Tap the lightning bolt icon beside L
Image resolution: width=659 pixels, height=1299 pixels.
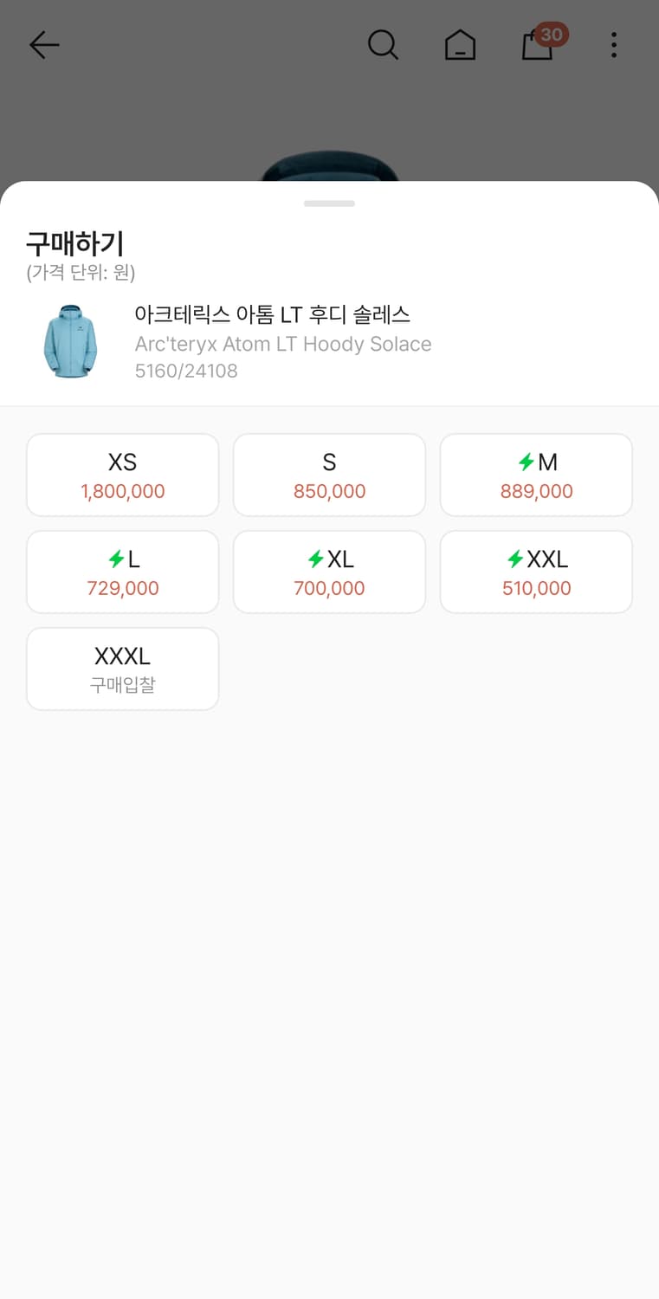click(x=116, y=559)
